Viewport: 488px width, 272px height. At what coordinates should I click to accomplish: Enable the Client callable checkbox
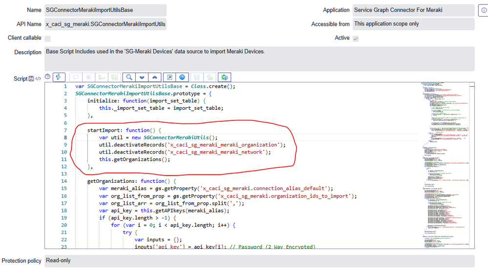point(47,38)
